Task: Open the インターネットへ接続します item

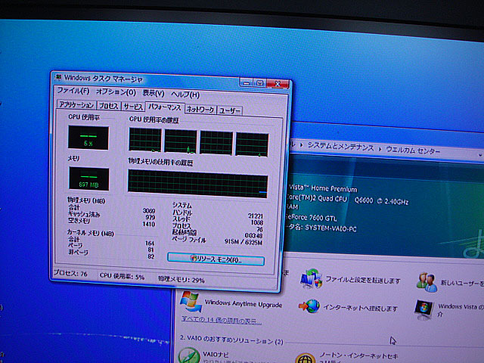Action: (360, 308)
